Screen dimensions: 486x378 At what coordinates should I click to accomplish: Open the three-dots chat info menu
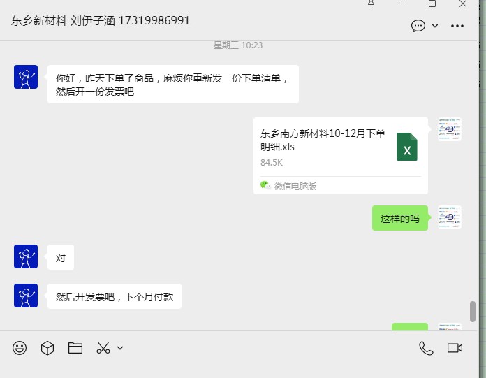click(457, 26)
